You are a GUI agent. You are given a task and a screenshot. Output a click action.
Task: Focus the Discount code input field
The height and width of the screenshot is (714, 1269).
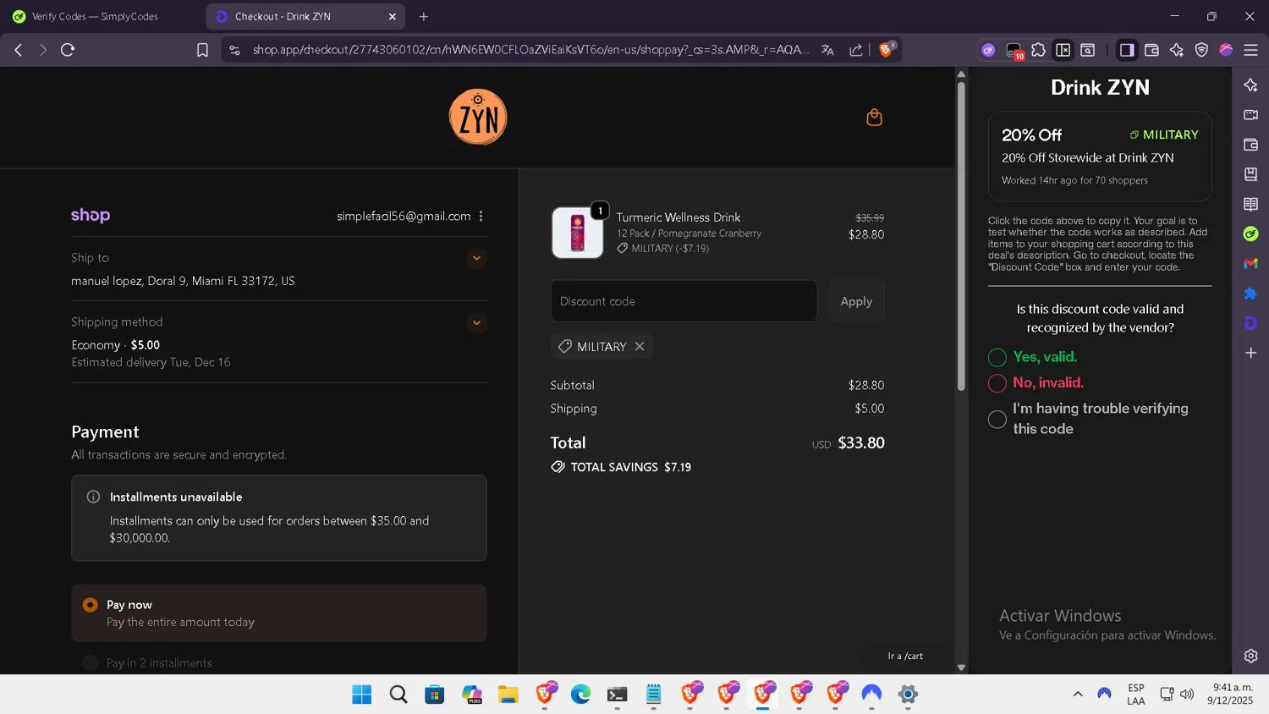[x=684, y=301]
